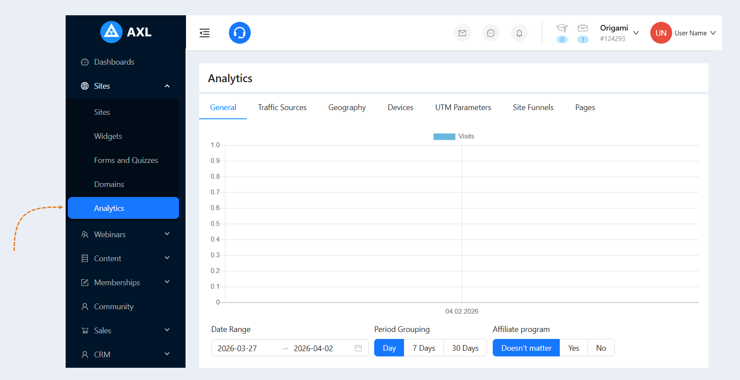Select Yes for Affiliate program
740x380 pixels.
coord(574,348)
